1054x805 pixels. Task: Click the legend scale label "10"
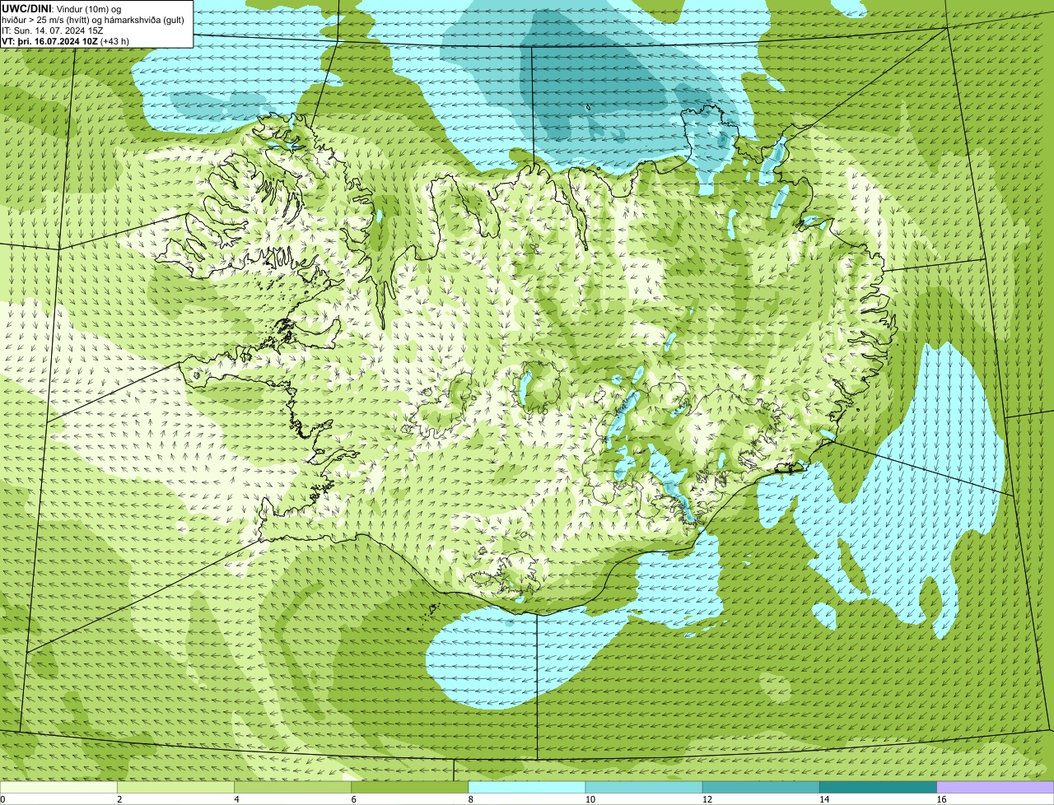[x=590, y=799]
